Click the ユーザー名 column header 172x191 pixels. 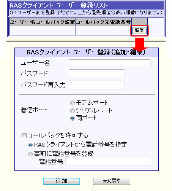point(22,22)
